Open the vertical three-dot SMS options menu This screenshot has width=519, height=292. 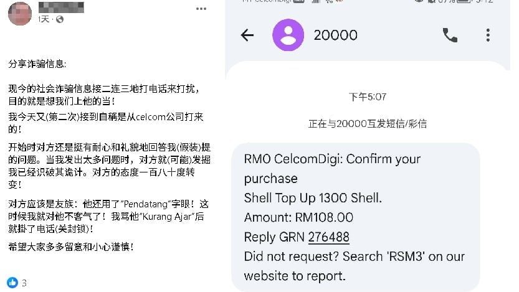(488, 35)
